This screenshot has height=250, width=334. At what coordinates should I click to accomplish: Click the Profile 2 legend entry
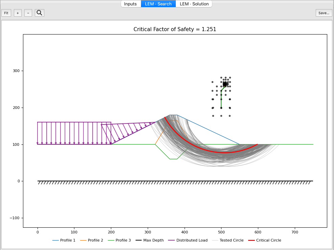tap(92, 240)
